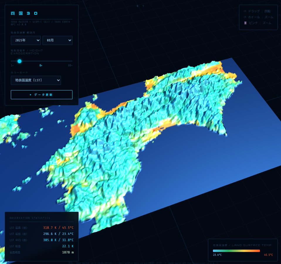Click the drag-to-rotate mouse icon in help panel
Image resolution: width=281 pixels, height=264 pixels.
tap(244, 11)
